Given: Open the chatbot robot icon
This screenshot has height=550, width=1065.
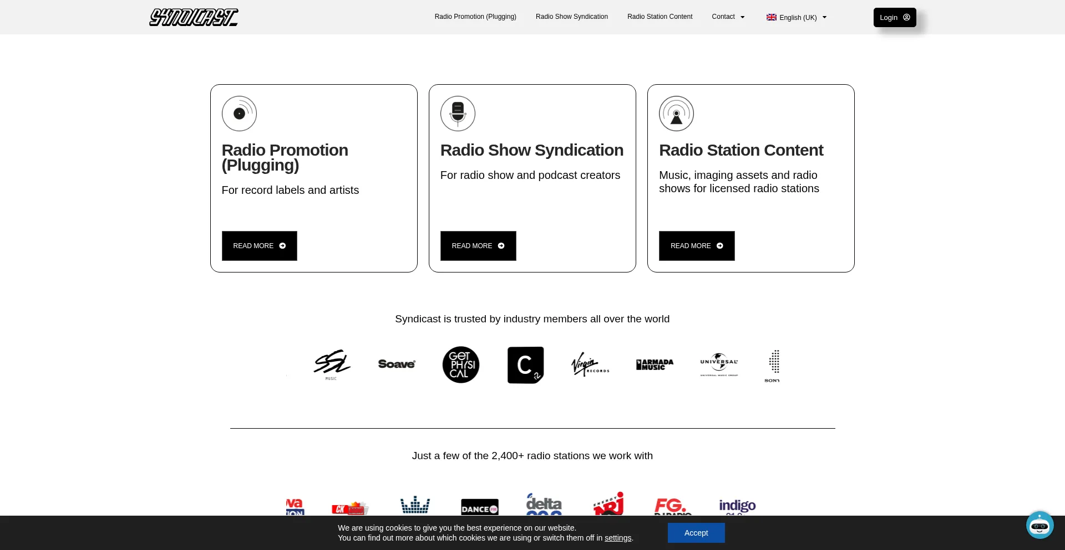Looking at the screenshot, I should (1039, 525).
